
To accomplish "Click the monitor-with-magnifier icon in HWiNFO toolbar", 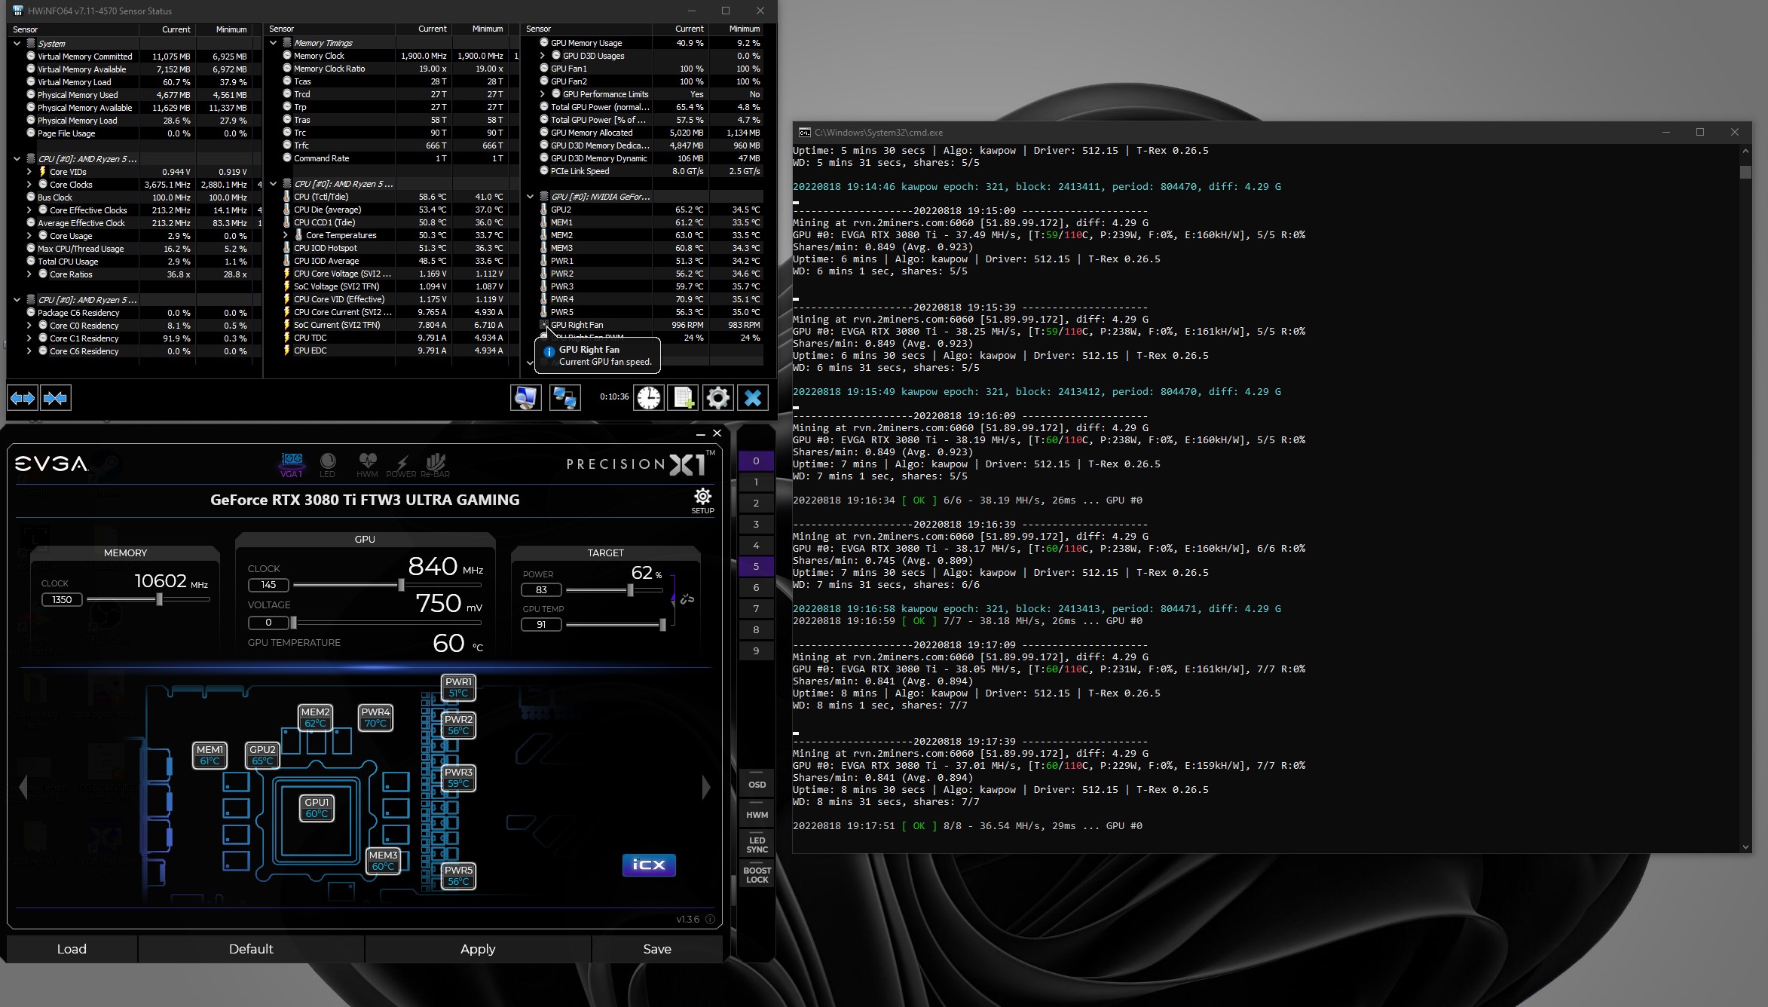I will pos(526,397).
